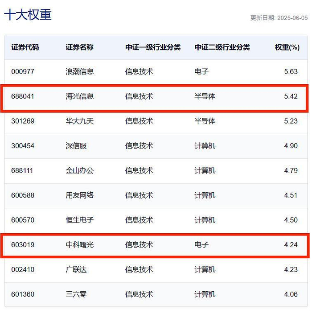Select stock name 三六零

[76, 294]
